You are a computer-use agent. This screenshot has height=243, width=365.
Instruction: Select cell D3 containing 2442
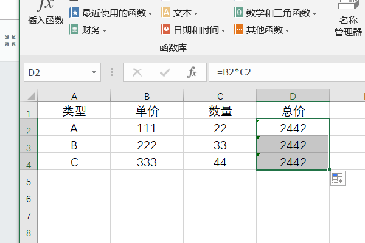[x=293, y=146]
